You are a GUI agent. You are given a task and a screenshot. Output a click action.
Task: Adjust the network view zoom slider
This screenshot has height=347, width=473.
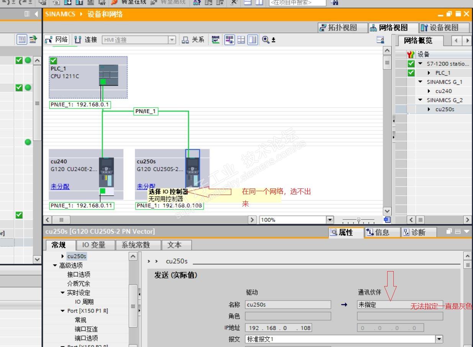click(x=358, y=220)
